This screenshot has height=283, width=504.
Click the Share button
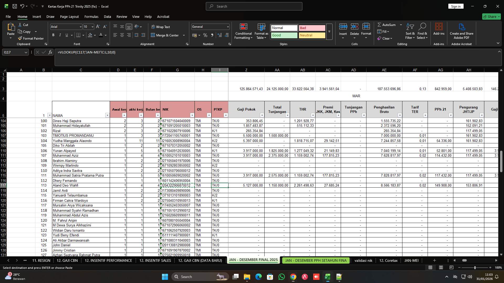[491, 17]
